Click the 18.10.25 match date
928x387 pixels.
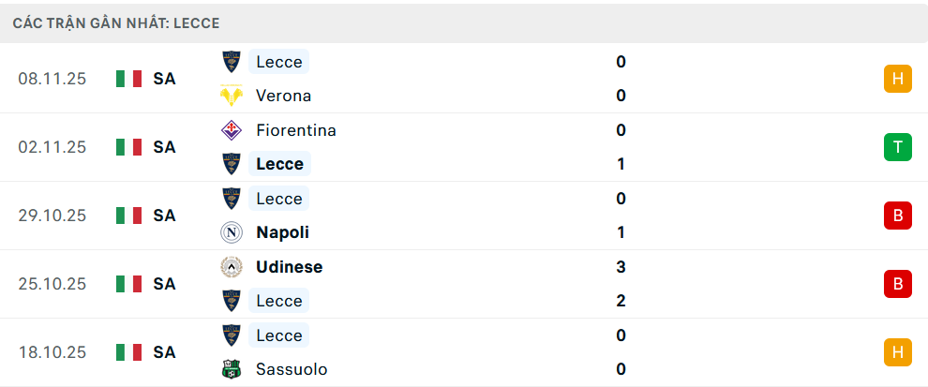click(x=52, y=352)
